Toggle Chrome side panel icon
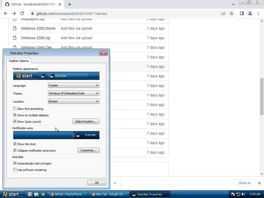This screenshot has width=264, height=198. 242,13
